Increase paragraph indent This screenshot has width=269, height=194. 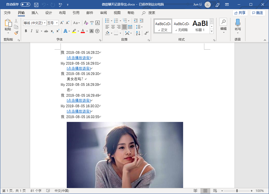coord(141,21)
